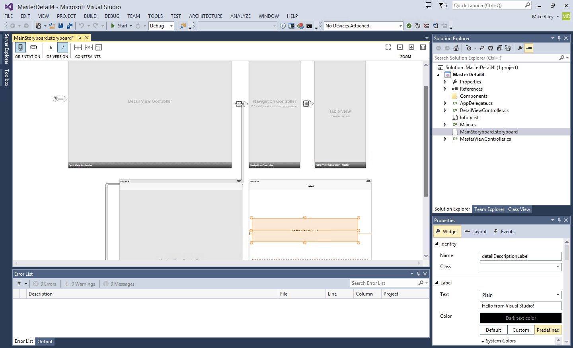Viewport: 573px width, 348px height.
Task: Click the Name field detailDescriptionLabel
Action: (x=521, y=256)
